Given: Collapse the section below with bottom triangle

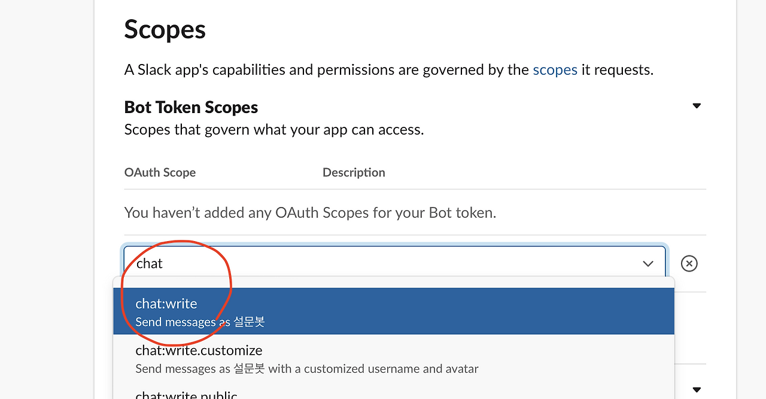Looking at the screenshot, I should click(697, 389).
